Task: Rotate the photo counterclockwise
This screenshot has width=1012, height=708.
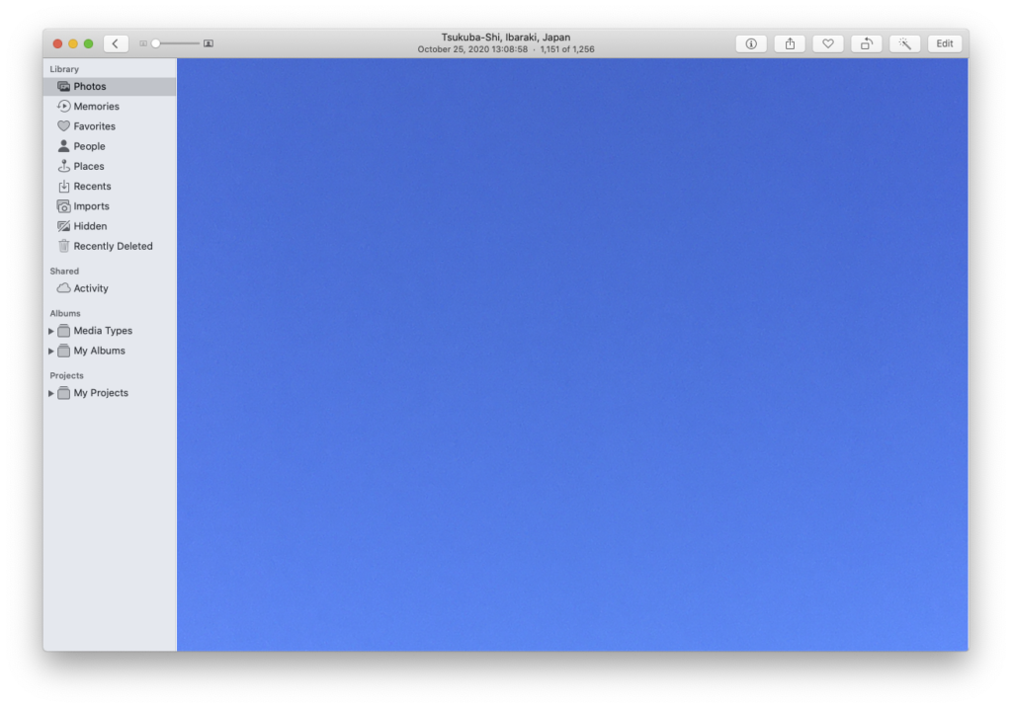Action: (866, 43)
